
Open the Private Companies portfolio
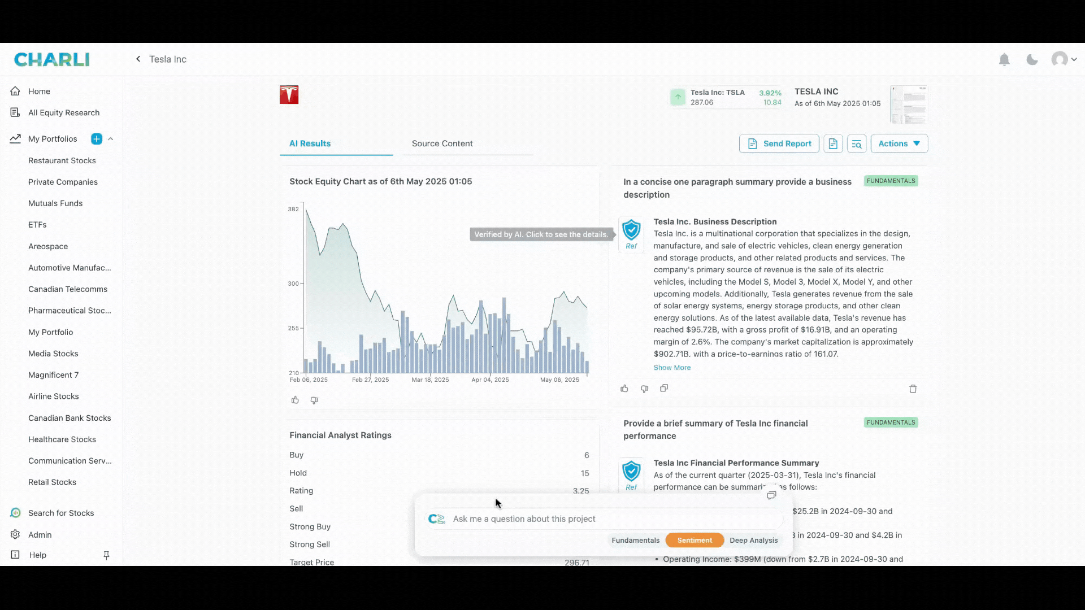click(x=63, y=182)
